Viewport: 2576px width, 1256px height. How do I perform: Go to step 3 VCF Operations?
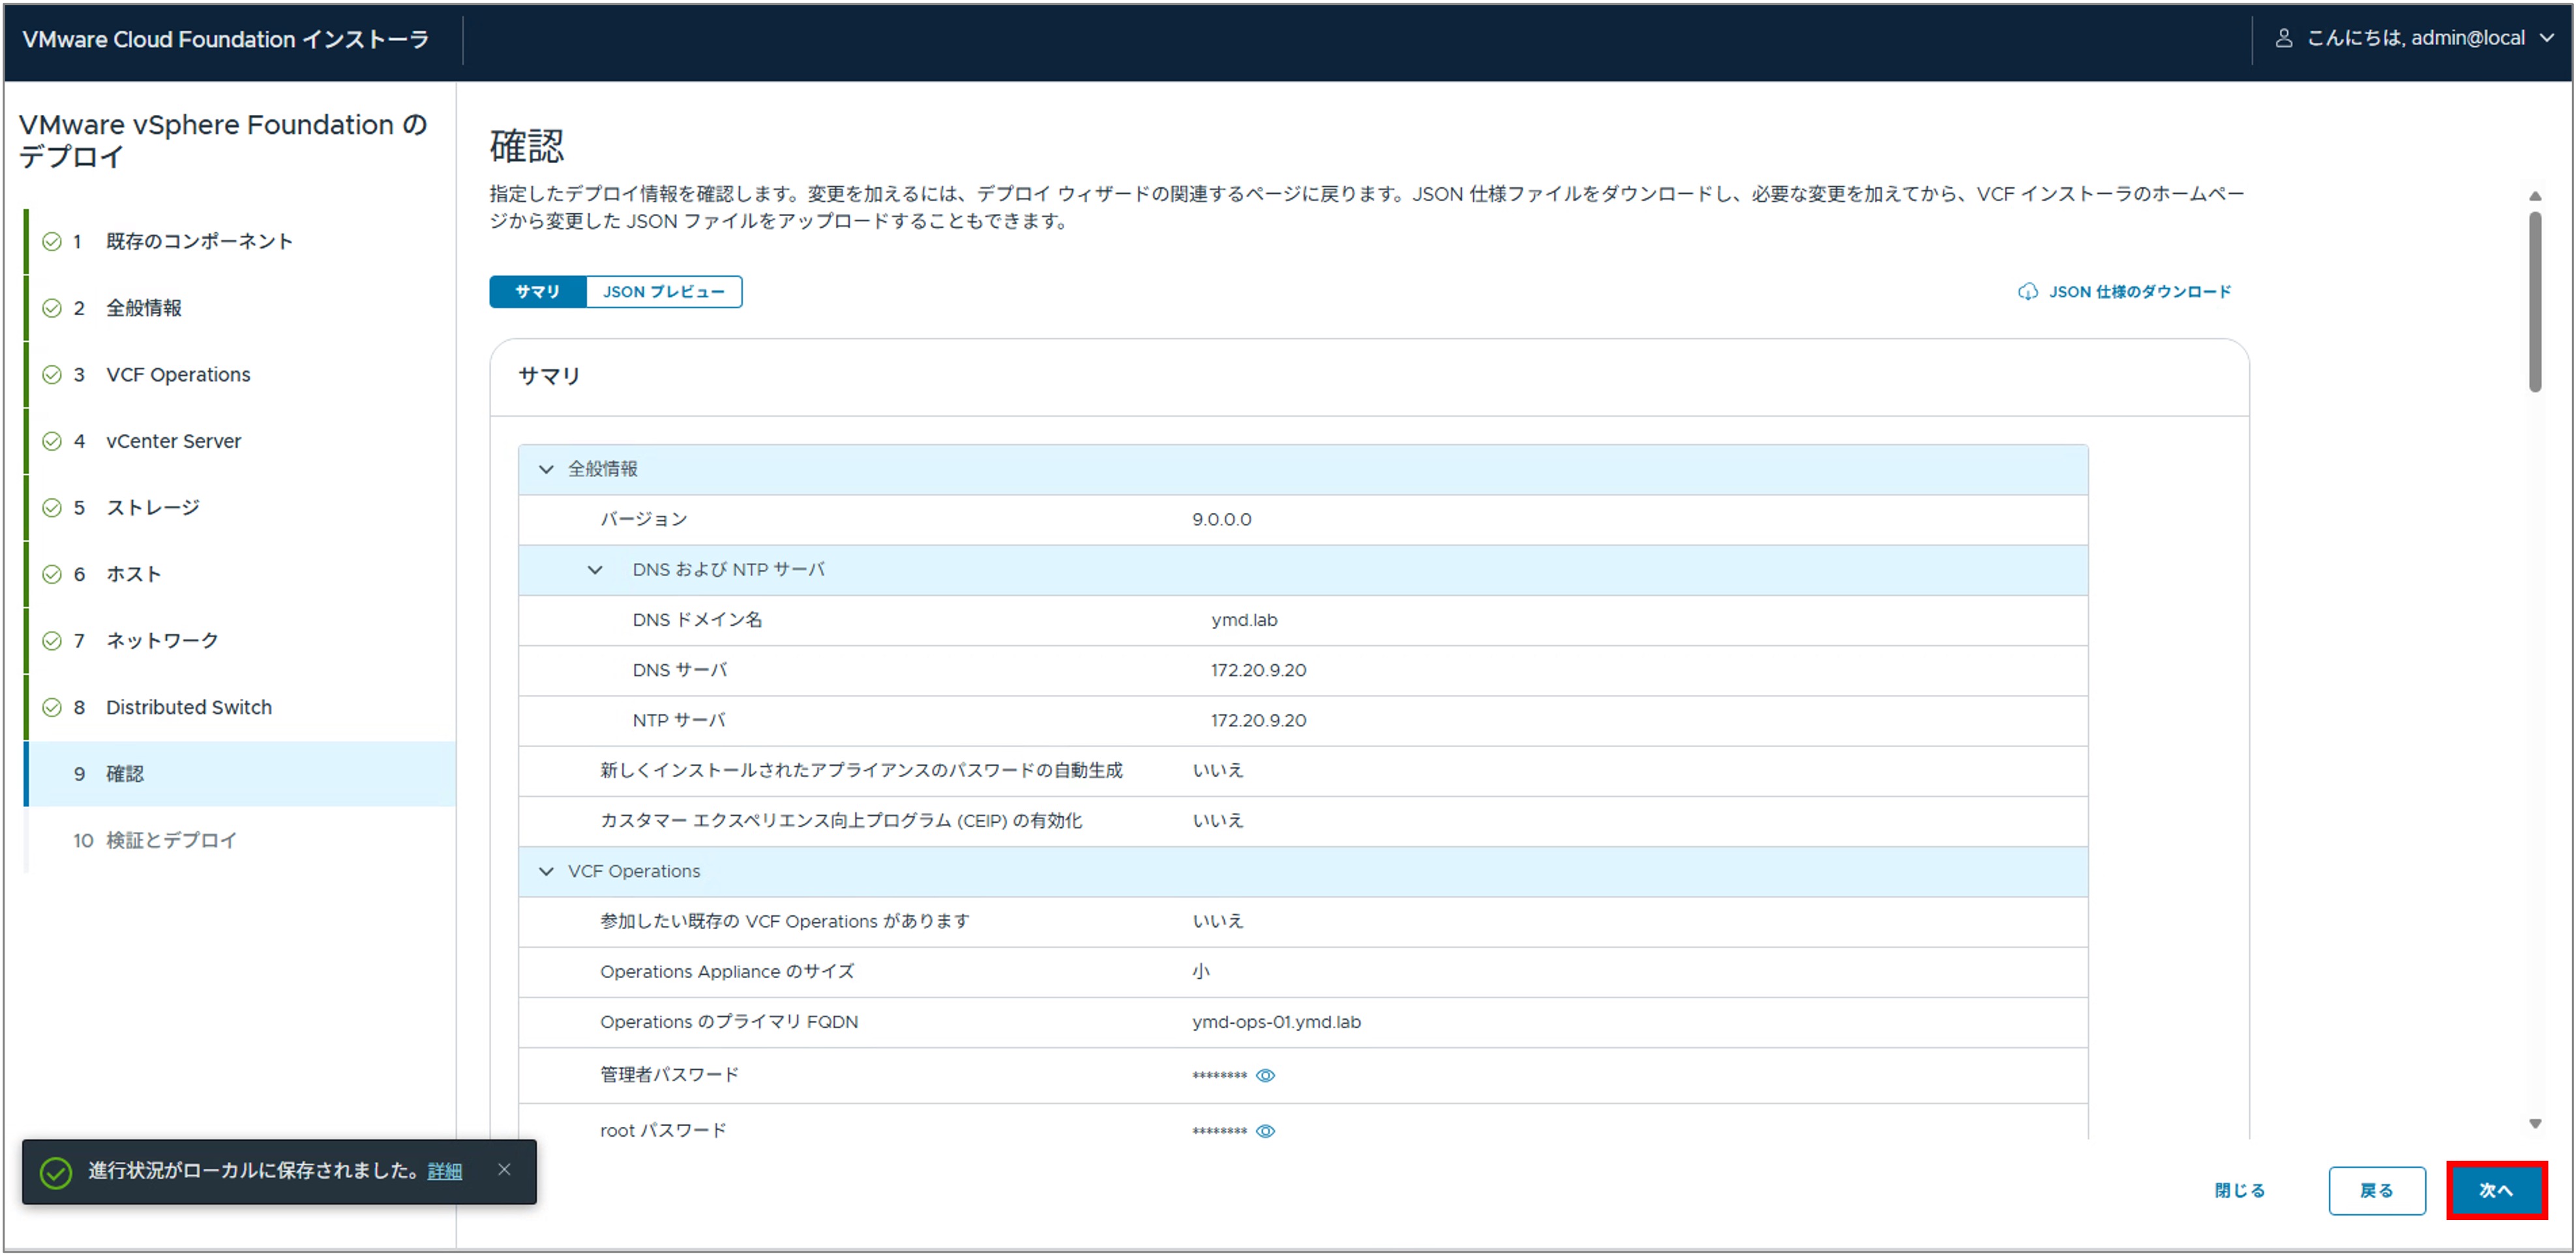tap(240, 375)
